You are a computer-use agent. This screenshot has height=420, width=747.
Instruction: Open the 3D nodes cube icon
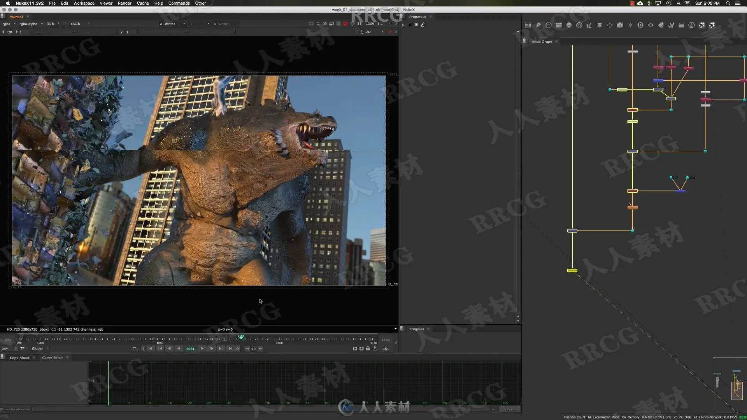click(620, 25)
